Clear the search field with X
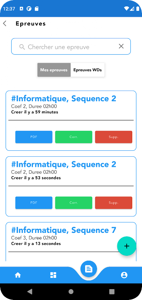 pyautogui.click(x=121, y=46)
